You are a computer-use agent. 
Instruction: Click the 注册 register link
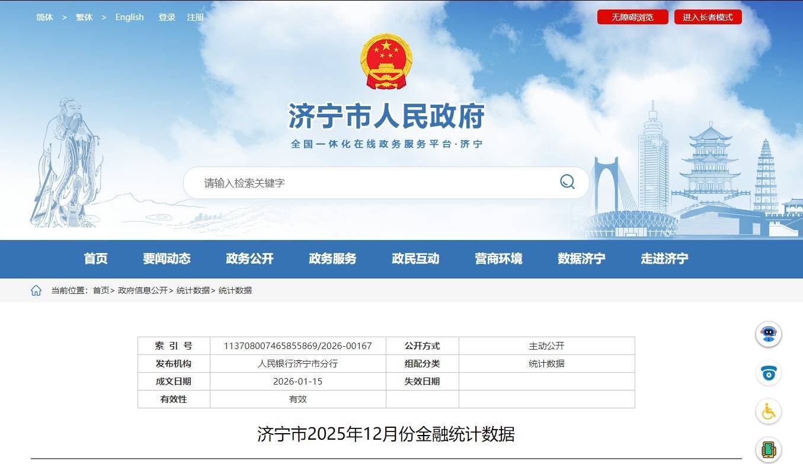pos(196,17)
